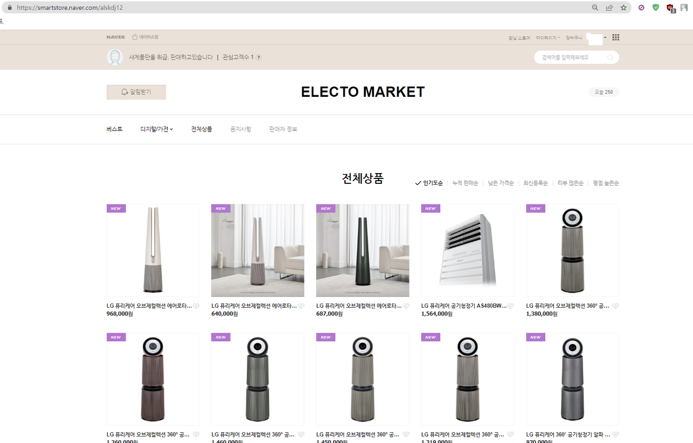Toggle wishlist heart for 640,000원 product
Viewport: 693px width, 443px height.
[301, 306]
